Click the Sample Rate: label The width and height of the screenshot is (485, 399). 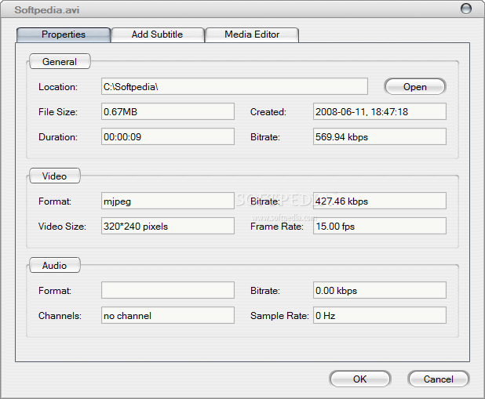279,316
